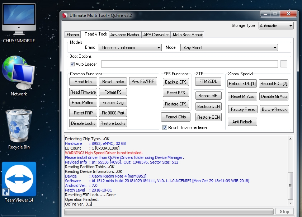Click the Android Ver. 7.0 line
This screenshot has height=217, width=302.
(81, 185)
